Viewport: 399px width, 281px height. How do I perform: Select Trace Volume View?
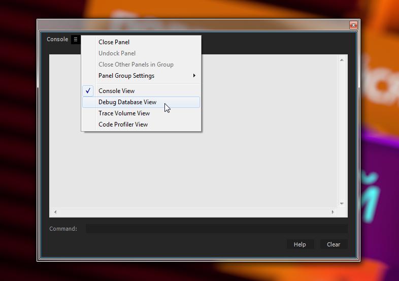(x=141, y=113)
